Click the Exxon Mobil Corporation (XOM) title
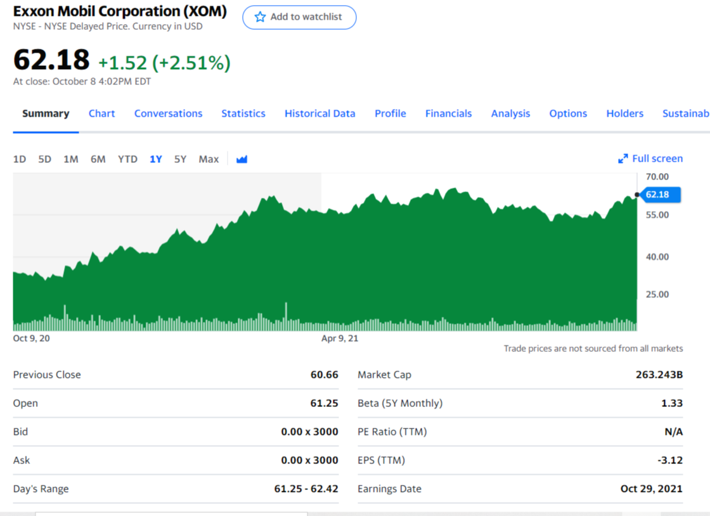The width and height of the screenshot is (710, 516). point(120,11)
